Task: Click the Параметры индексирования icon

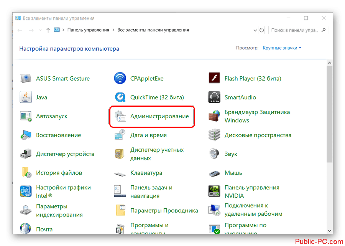Action: pyautogui.click(x=26, y=210)
